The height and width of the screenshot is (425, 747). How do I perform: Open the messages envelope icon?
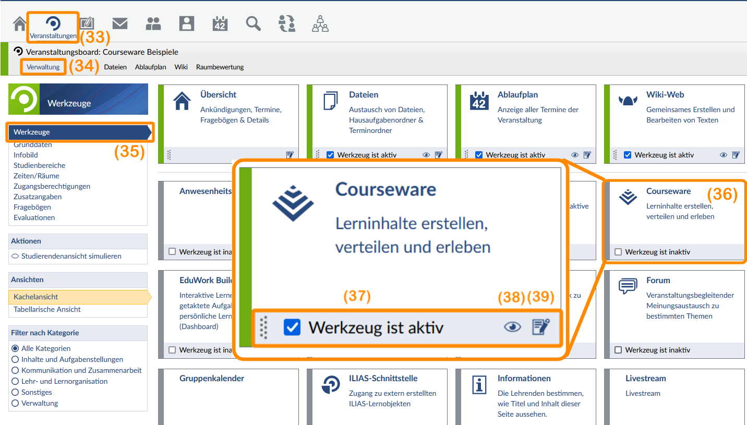[120, 23]
